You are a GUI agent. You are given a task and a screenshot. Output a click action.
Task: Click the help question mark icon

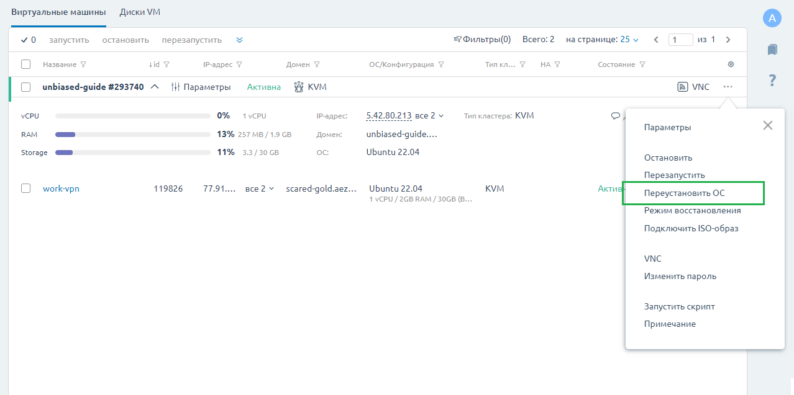click(x=772, y=80)
